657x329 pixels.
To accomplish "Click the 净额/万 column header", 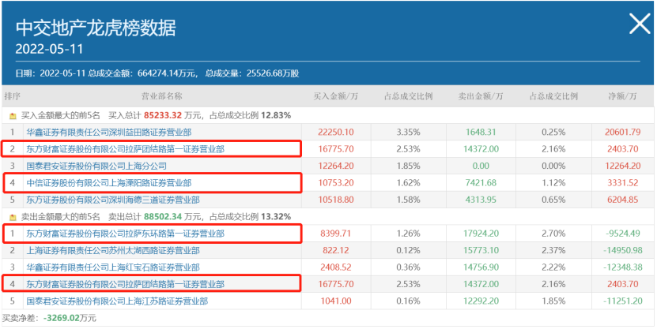I will click(x=623, y=96).
